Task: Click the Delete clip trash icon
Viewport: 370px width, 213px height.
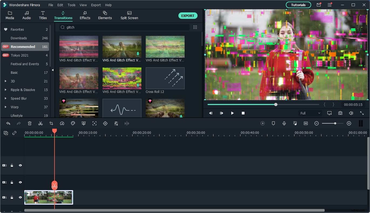Action: pyautogui.click(x=30, y=123)
